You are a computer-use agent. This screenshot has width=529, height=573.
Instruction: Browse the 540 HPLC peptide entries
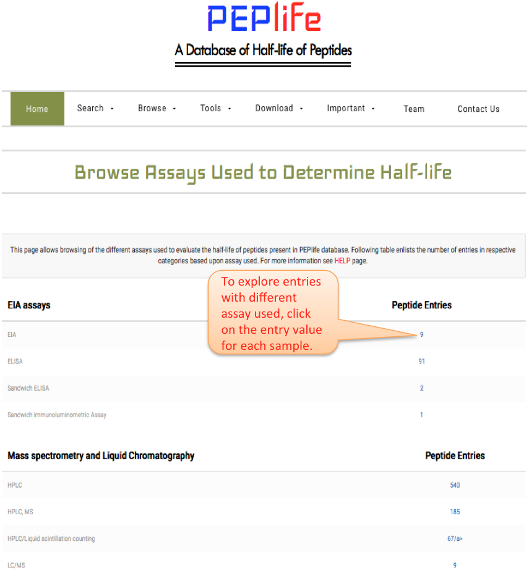(455, 485)
